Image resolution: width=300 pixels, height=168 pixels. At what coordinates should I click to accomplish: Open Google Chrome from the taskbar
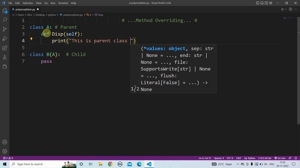pos(110,164)
